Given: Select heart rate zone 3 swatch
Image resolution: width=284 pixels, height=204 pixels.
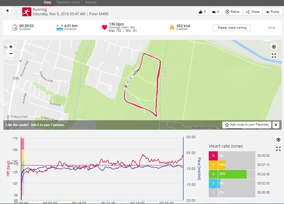Looking at the screenshot, I should pyautogui.click(x=214, y=174).
